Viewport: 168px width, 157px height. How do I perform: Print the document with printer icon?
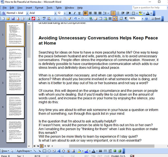[x=29, y=19]
